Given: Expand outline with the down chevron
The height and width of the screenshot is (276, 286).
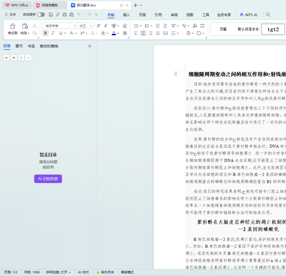Looking at the screenshot, I should (6, 58).
